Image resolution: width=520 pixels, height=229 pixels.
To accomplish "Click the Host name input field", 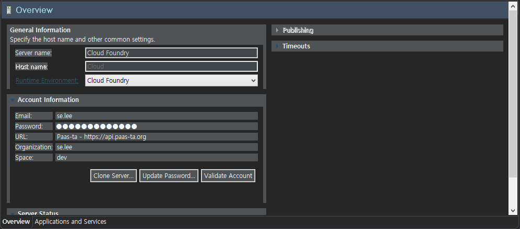I will [171, 67].
